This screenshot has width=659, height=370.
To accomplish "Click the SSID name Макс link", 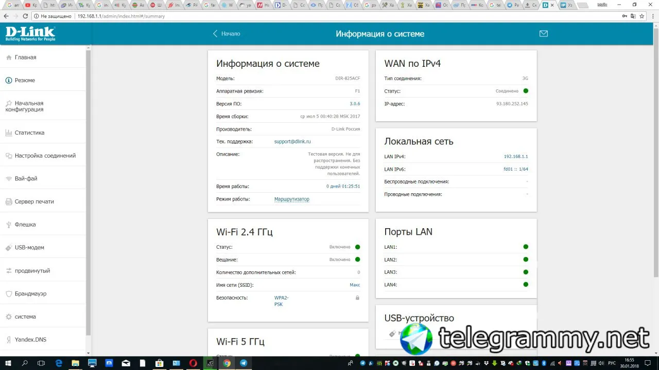I will [355, 285].
